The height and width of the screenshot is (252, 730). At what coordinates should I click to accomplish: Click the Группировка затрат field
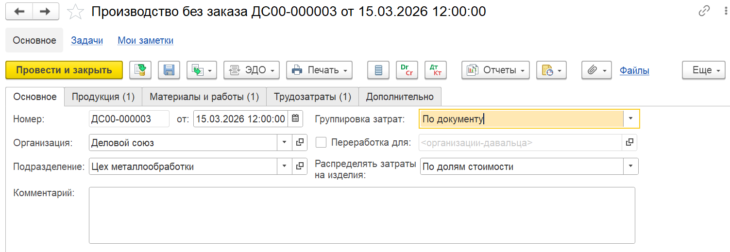pyautogui.click(x=521, y=118)
